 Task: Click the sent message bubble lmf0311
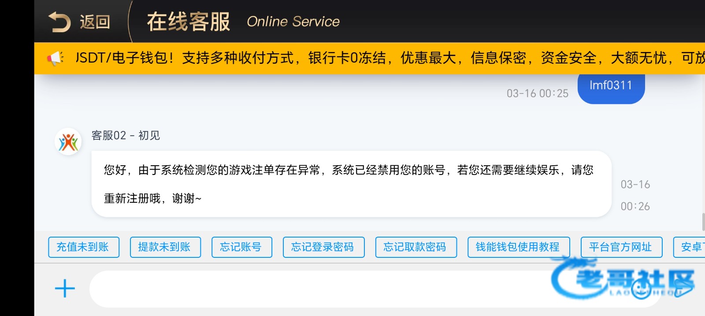point(611,86)
